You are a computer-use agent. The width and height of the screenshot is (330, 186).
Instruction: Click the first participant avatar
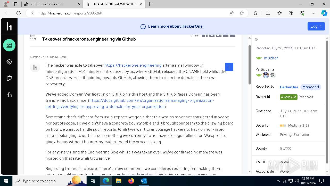259,75
